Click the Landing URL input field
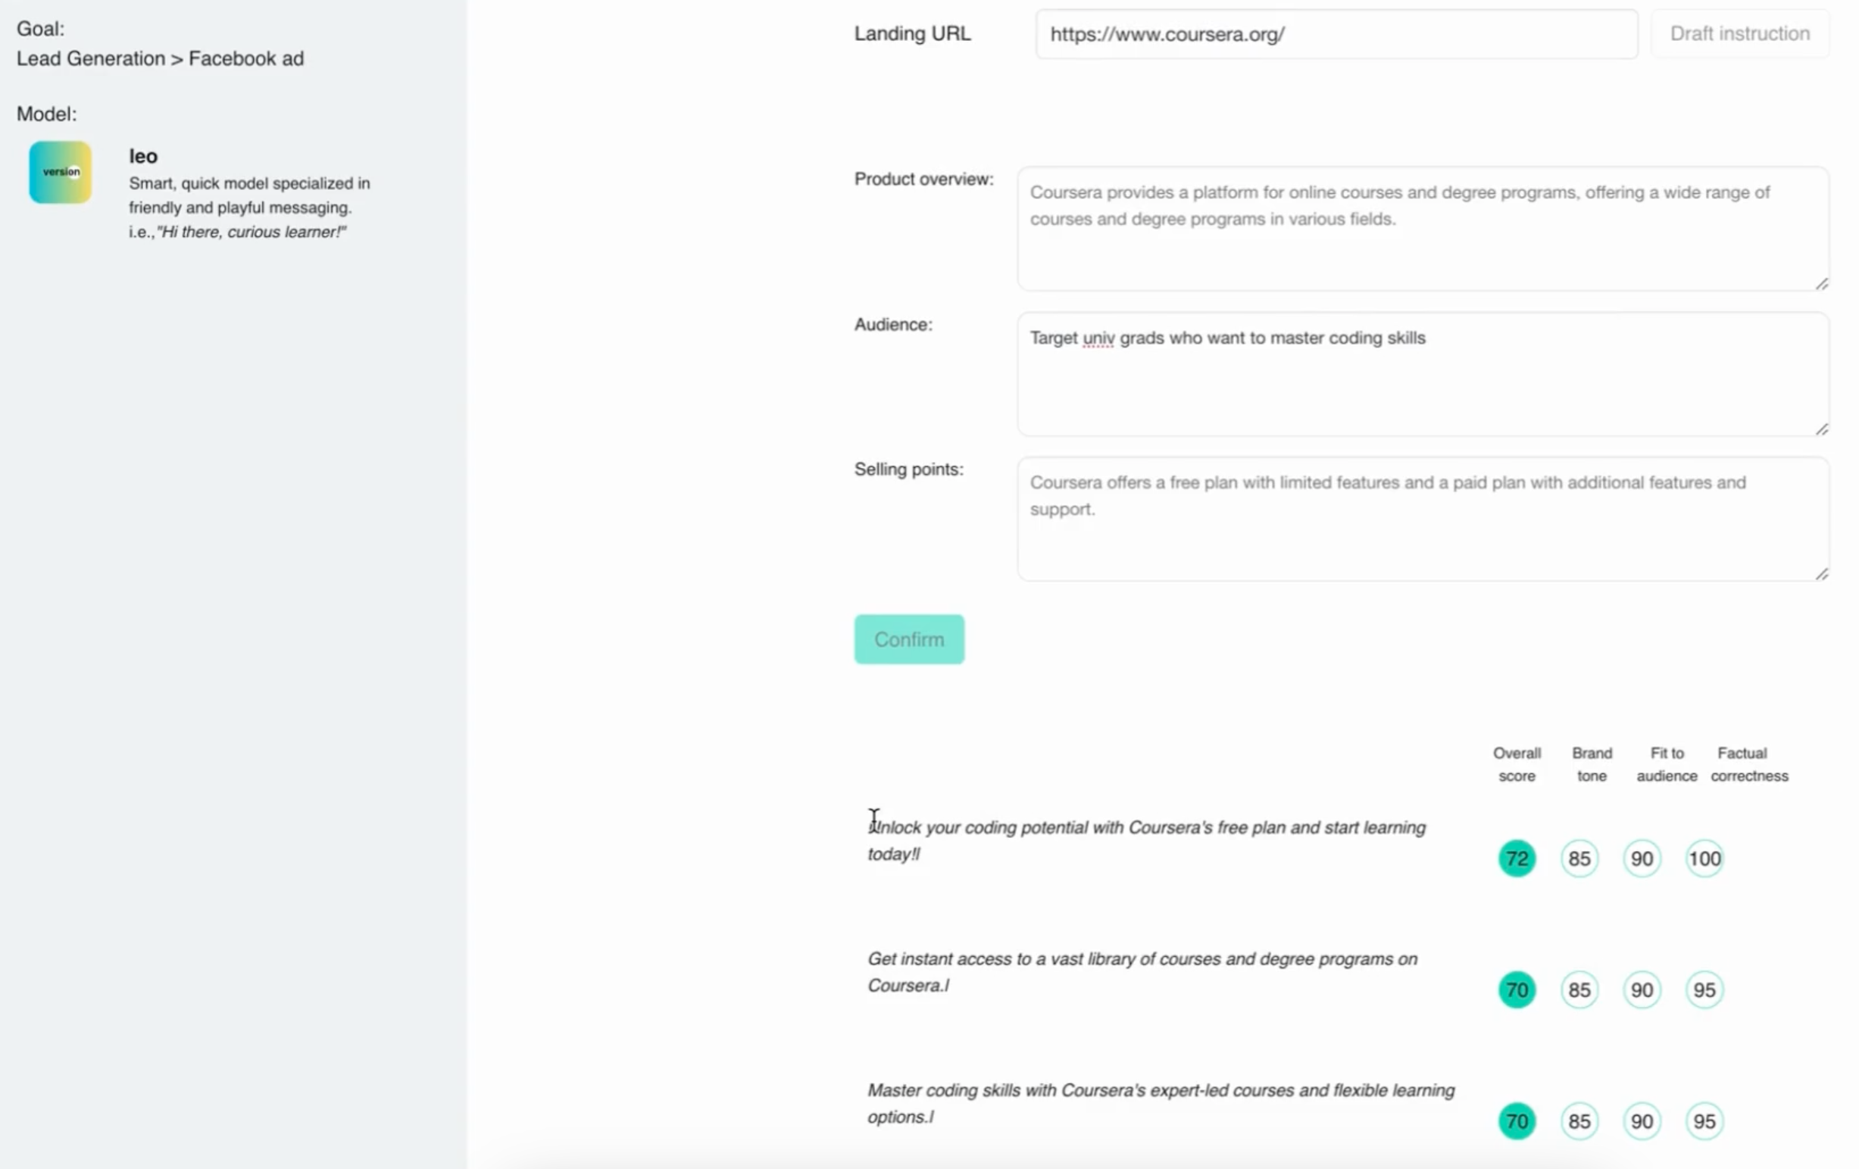1859x1169 pixels. (x=1336, y=35)
